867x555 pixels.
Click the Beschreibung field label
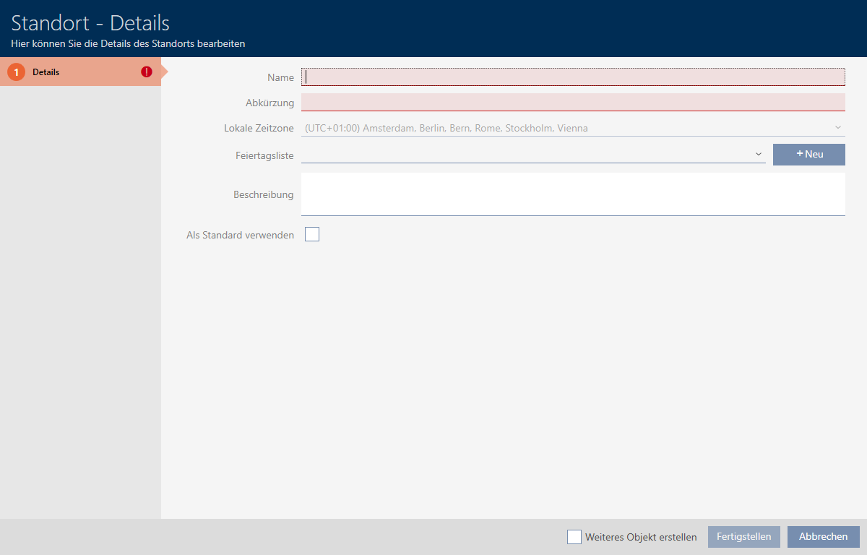263,194
